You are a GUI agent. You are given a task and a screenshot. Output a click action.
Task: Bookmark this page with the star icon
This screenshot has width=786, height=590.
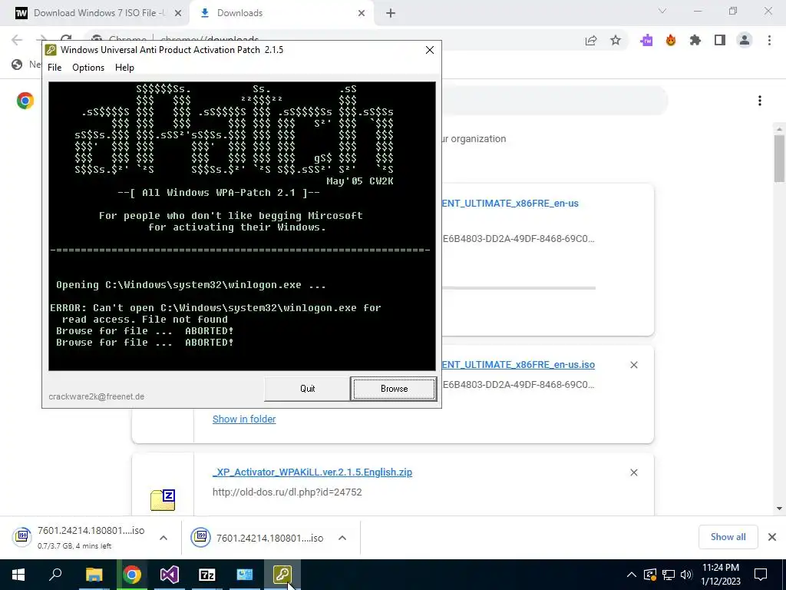[x=616, y=41]
